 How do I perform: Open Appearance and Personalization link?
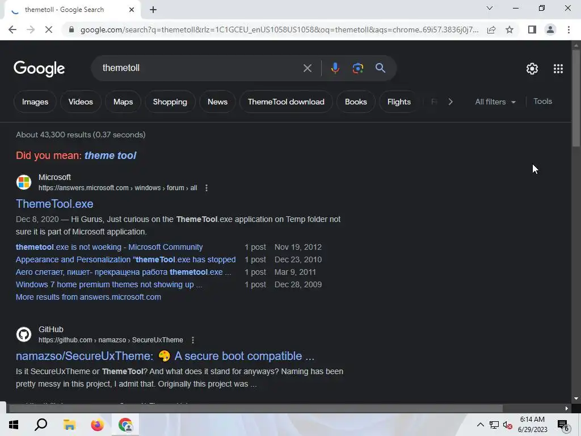pyautogui.click(x=125, y=259)
